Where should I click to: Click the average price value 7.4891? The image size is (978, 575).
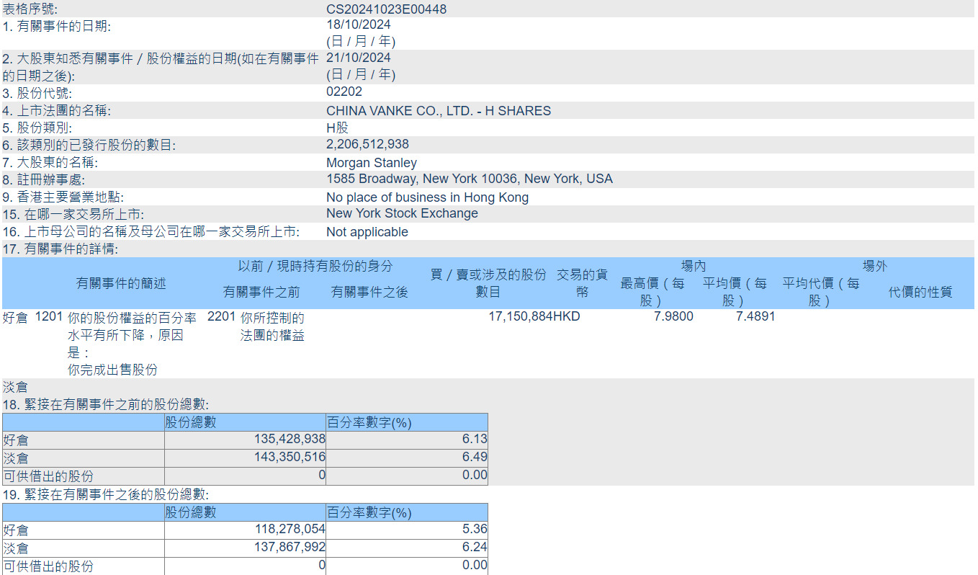[x=755, y=316]
